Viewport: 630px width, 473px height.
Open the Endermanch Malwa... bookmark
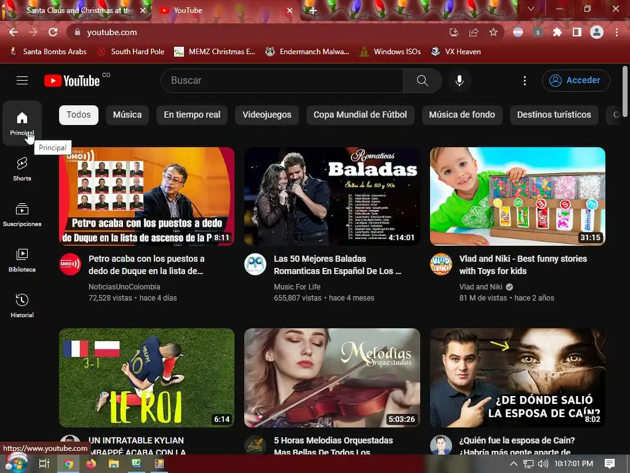308,52
